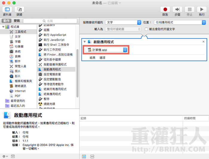
Task: Switch to the 動作 tab
Action: click(x=6, y=21)
